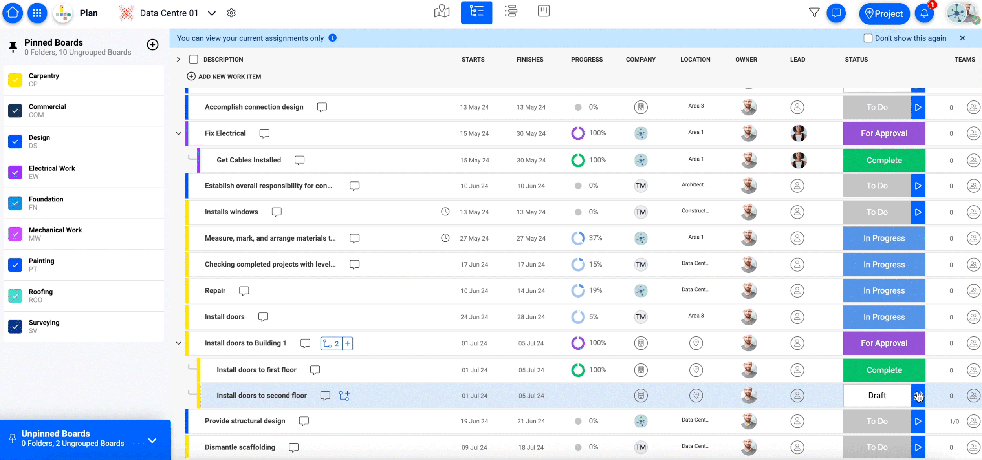Check the Don't show this again box
This screenshot has height=460, width=982.
(868, 38)
